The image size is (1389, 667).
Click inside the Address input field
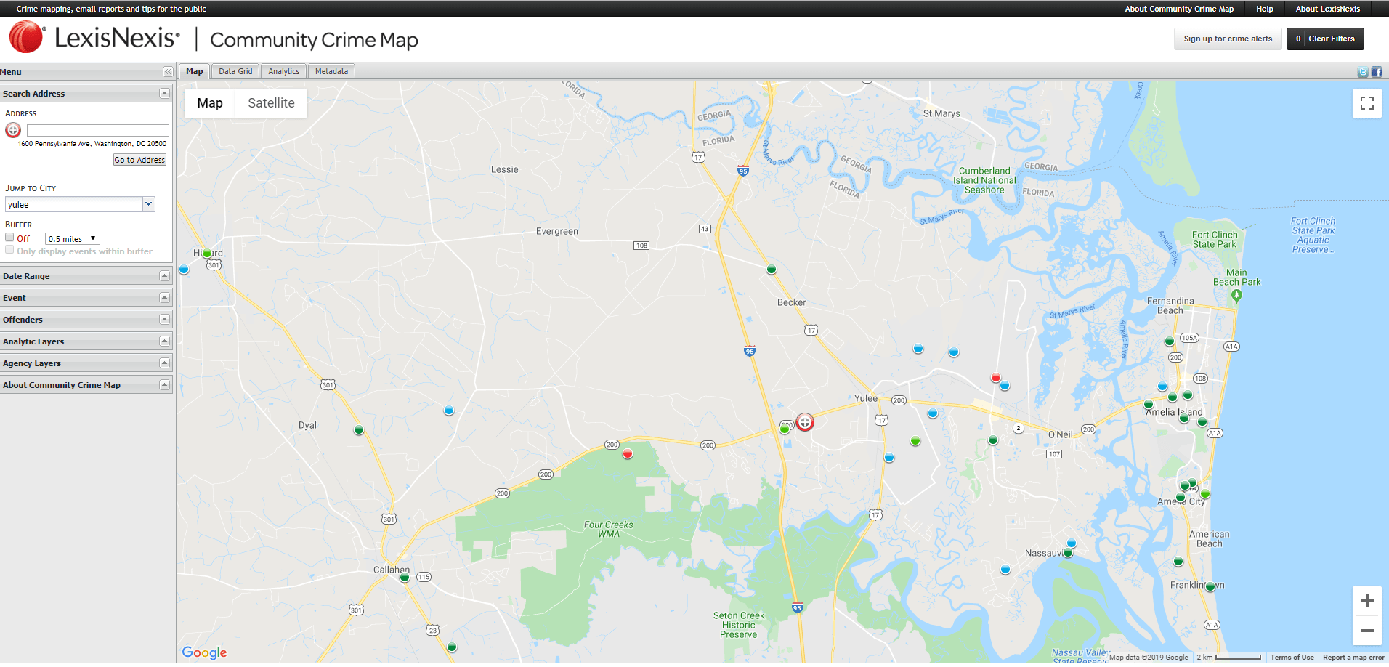coord(97,130)
